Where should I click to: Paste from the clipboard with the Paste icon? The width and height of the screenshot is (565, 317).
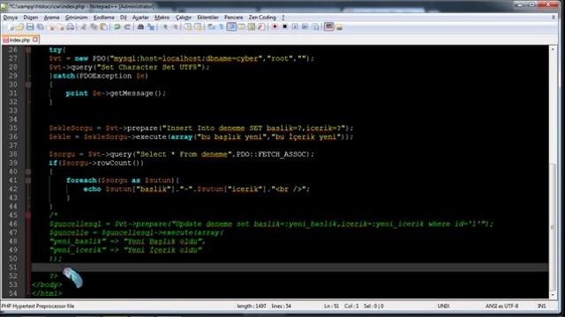click(103, 27)
